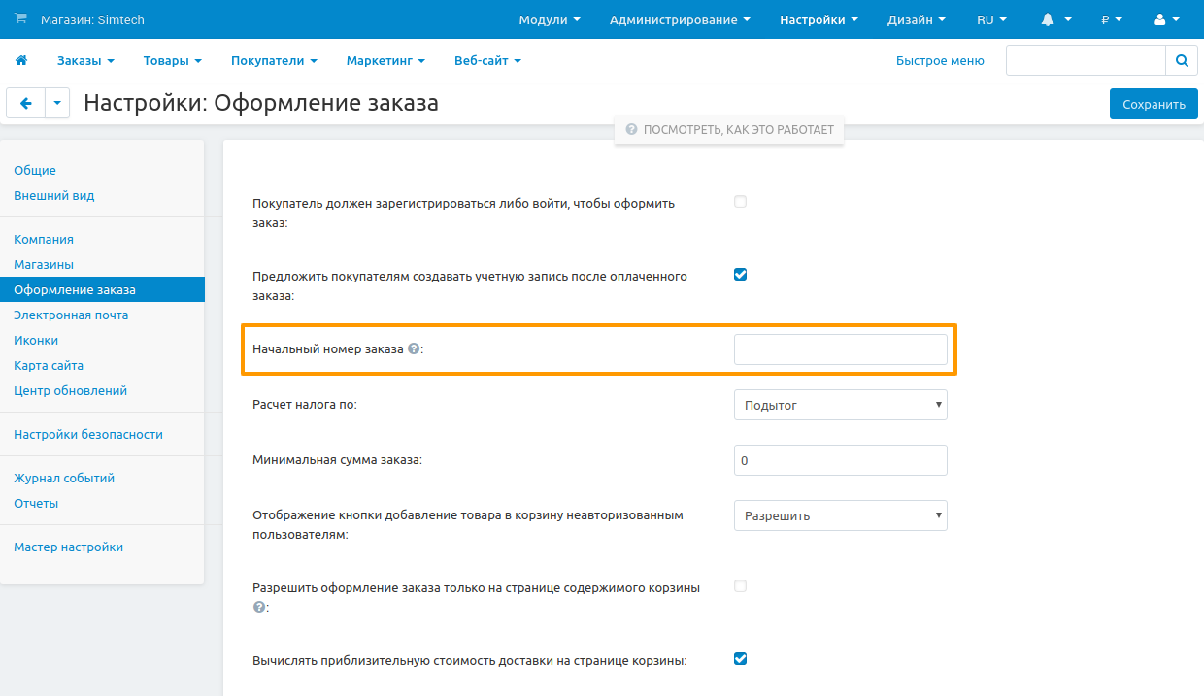The width and height of the screenshot is (1204, 696).
Task: Enable mandatory customer registration checkbox
Action: tap(740, 202)
